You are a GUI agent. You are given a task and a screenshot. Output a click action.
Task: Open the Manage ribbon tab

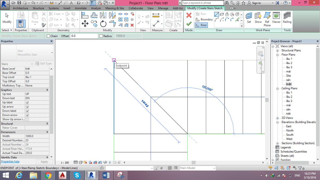coord(163,8)
